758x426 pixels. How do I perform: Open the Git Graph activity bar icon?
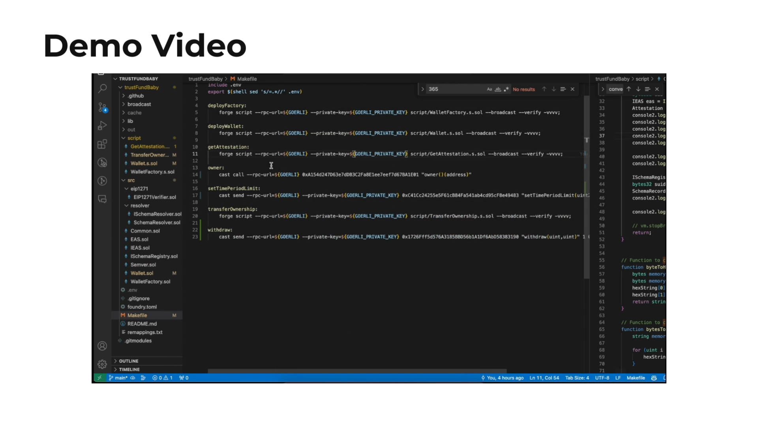pyautogui.click(x=102, y=163)
